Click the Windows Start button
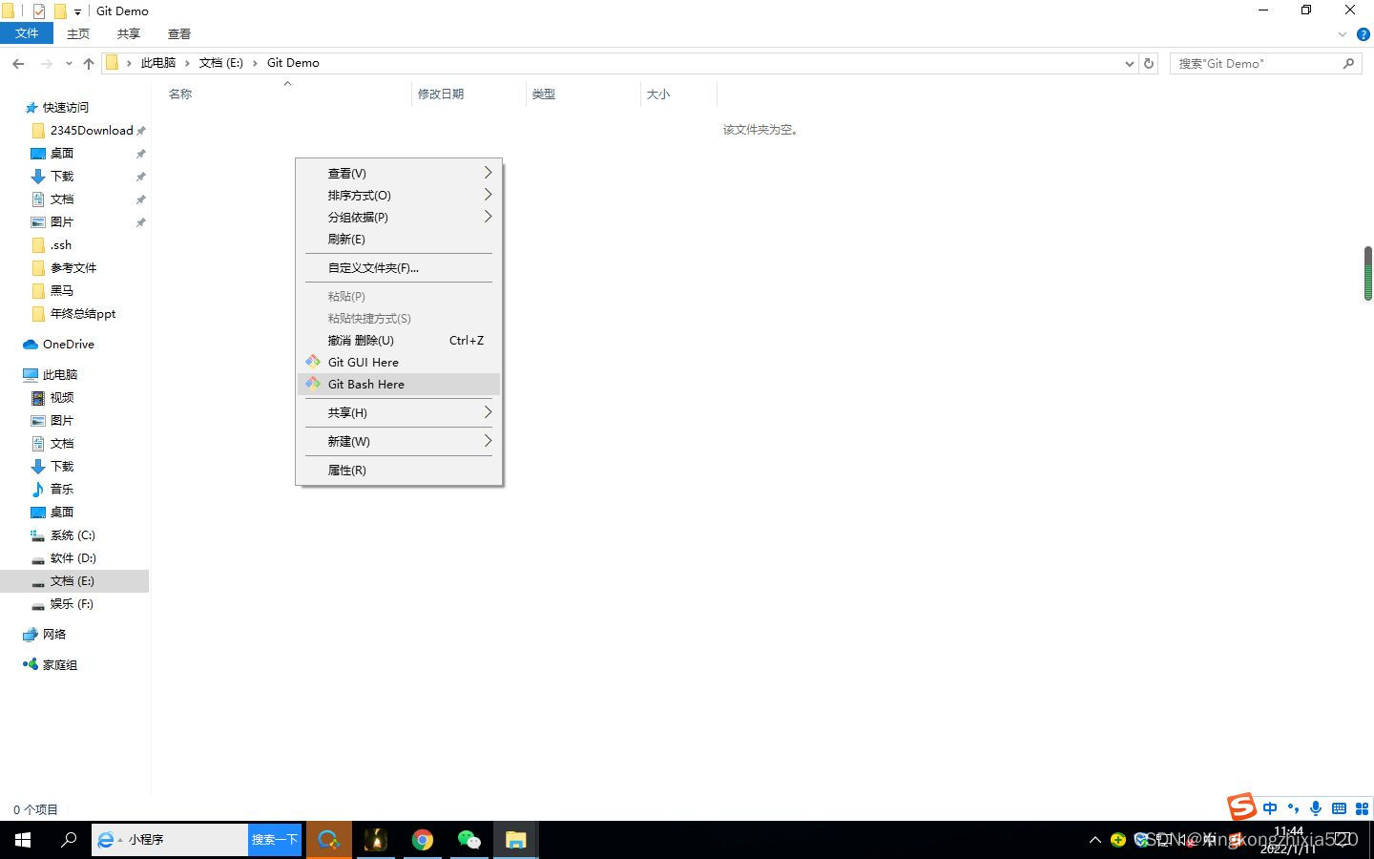 (x=23, y=840)
